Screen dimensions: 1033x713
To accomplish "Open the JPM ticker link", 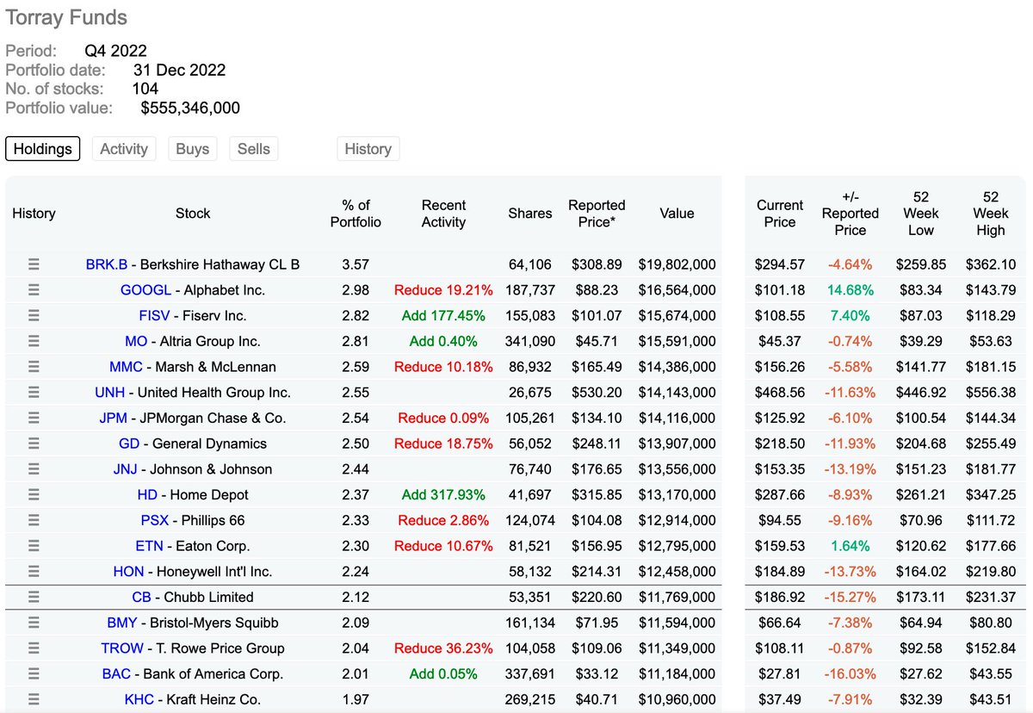I will 114,418.
